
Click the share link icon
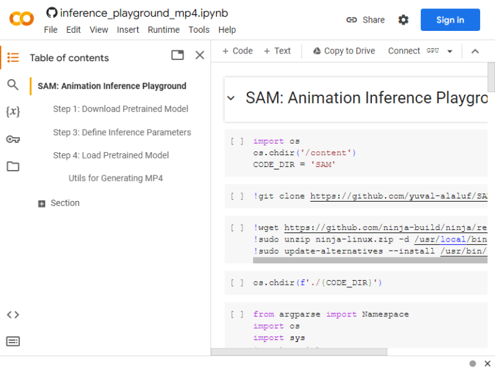pyautogui.click(x=351, y=20)
